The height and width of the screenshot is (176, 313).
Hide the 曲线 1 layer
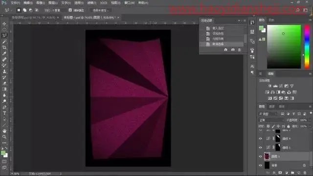[260, 148]
